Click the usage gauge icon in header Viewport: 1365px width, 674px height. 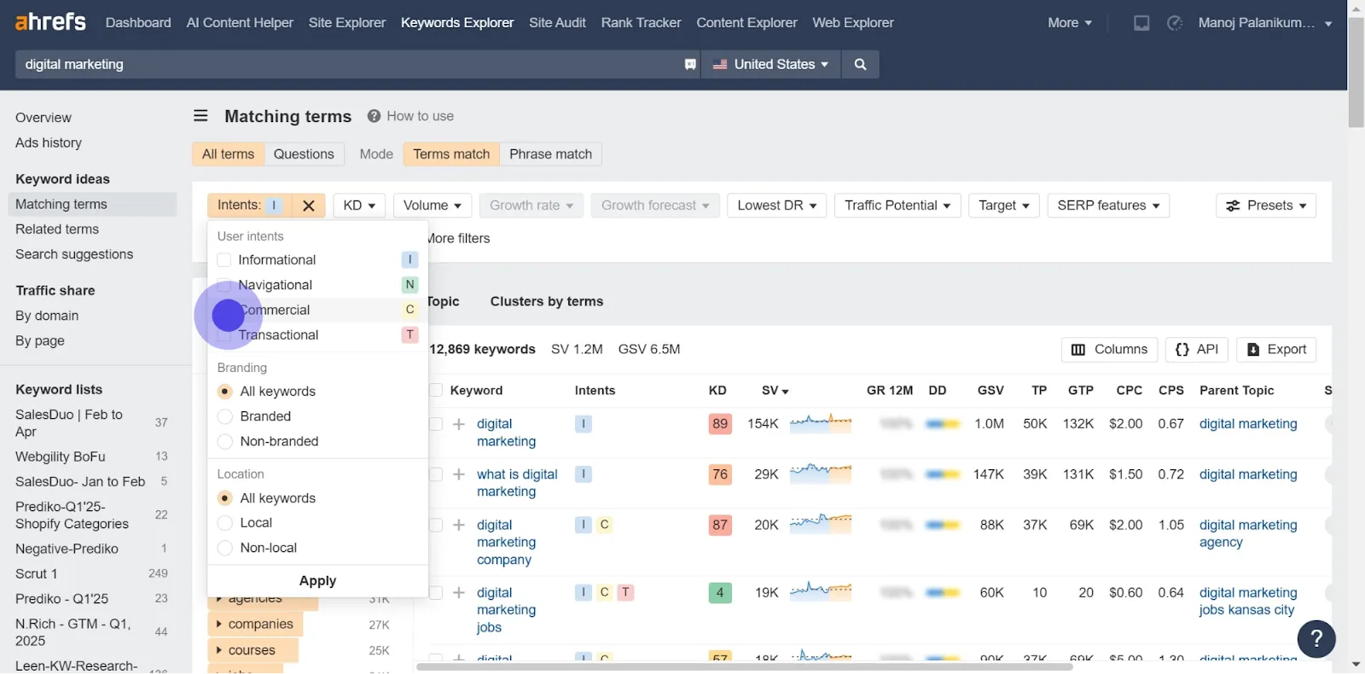click(1175, 23)
